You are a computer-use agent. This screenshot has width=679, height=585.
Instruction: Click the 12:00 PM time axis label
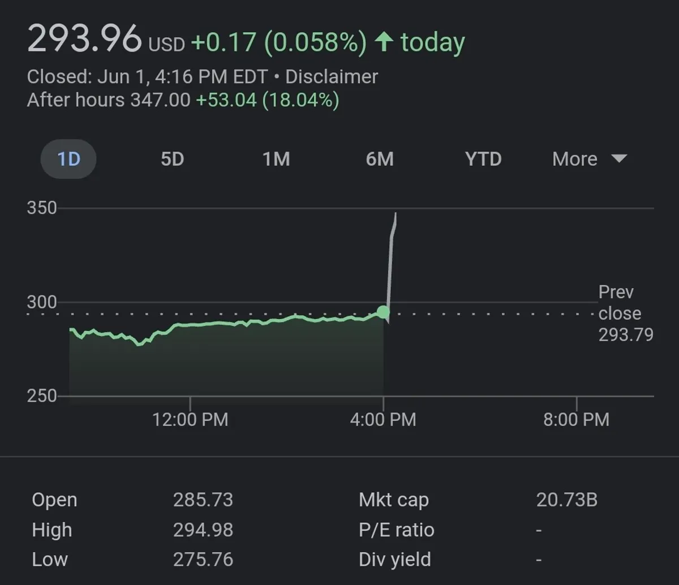(x=190, y=419)
